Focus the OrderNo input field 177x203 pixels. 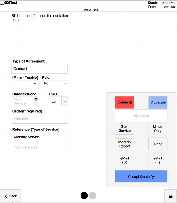(x=40, y=119)
